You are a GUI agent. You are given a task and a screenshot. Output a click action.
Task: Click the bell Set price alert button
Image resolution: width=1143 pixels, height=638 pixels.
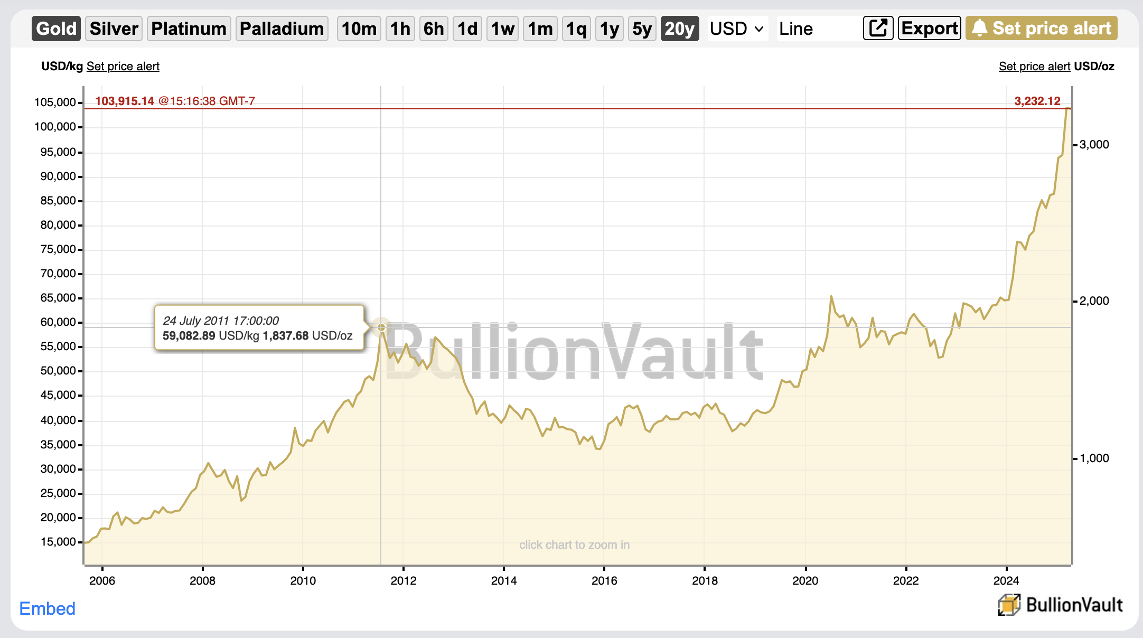point(1041,28)
